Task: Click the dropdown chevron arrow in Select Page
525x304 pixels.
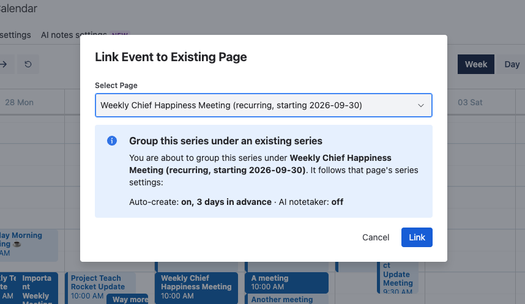Action: (421, 105)
